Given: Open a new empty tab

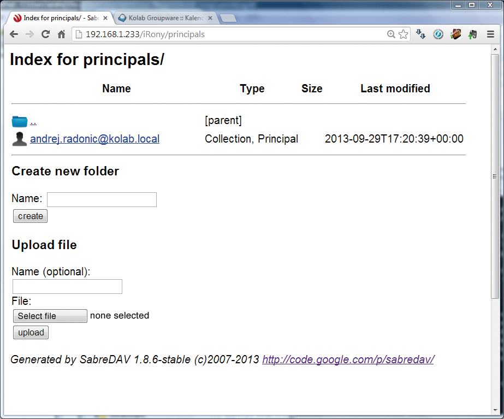Looking at the screenshot, I should pos(228,18).
